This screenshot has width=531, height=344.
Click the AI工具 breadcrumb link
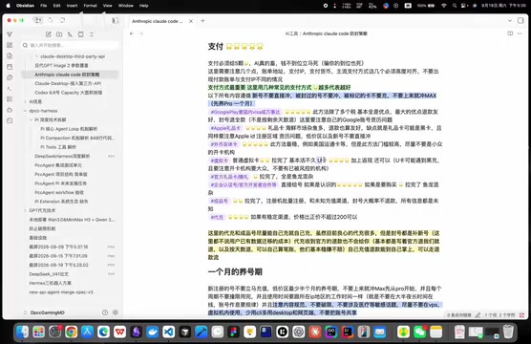click(x=291, y=33)
